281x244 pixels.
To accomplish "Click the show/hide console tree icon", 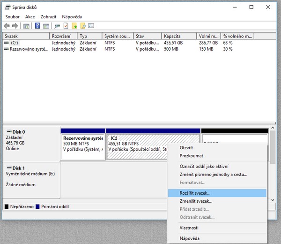I will [x=27, y=26].
